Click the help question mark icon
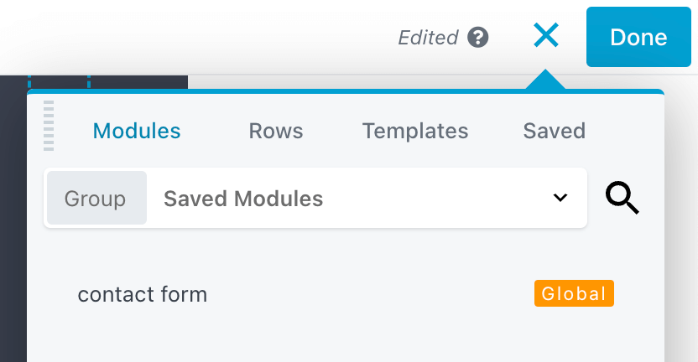This screenshot has width=698, height=362. (478, 38)
